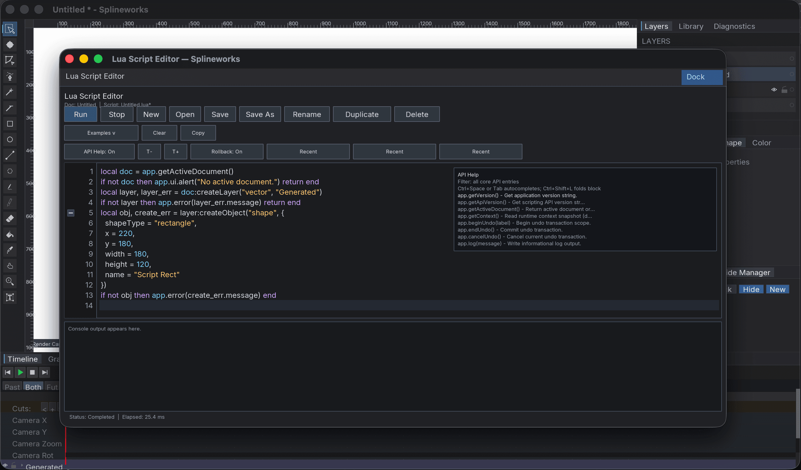801x470 pixels.
Task: Select the Text tool in the toolbar
Action: click(10, 297)
